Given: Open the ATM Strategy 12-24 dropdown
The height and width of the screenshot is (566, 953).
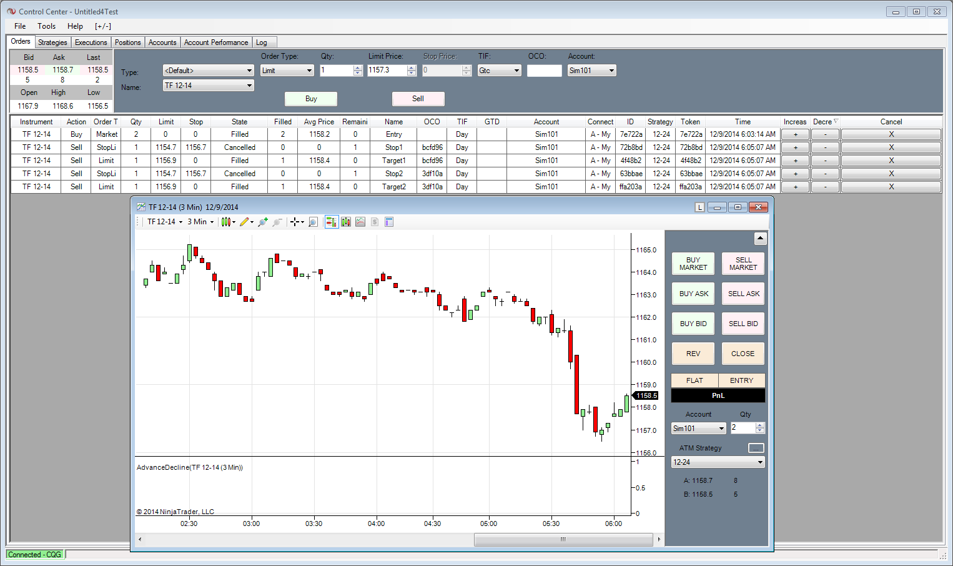Looking at the screenshot, I should point(718,462).
